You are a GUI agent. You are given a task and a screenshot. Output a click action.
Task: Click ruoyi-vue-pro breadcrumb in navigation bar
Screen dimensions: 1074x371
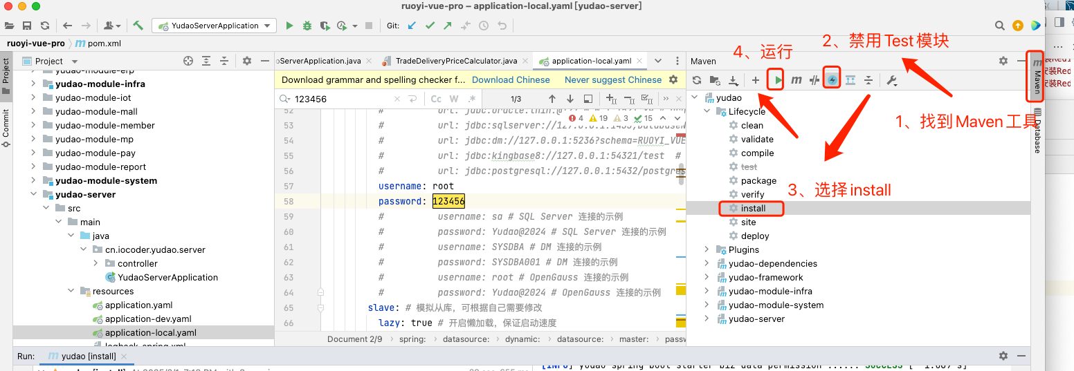[36, 43]
